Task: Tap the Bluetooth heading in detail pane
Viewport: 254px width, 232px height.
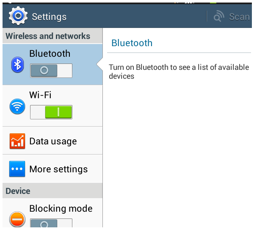Action: point(132,43)
